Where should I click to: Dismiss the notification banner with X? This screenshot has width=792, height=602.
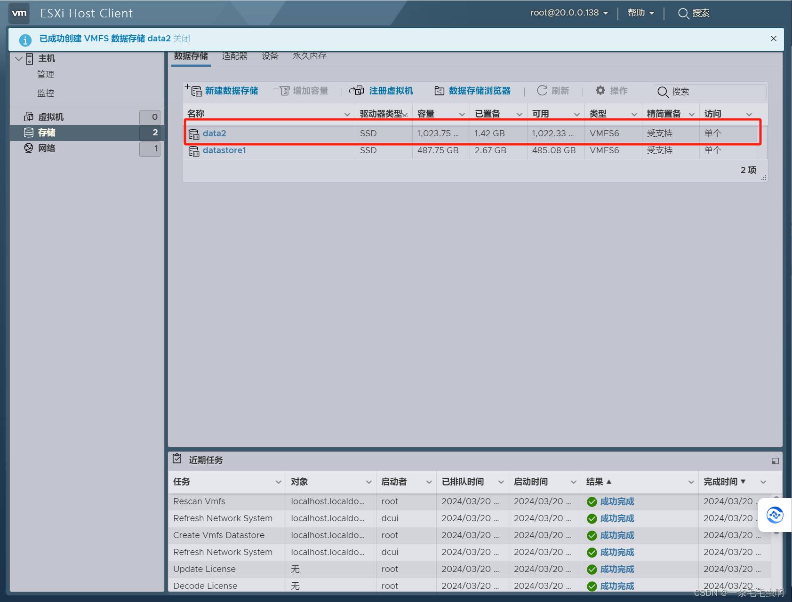coord(773,39)
